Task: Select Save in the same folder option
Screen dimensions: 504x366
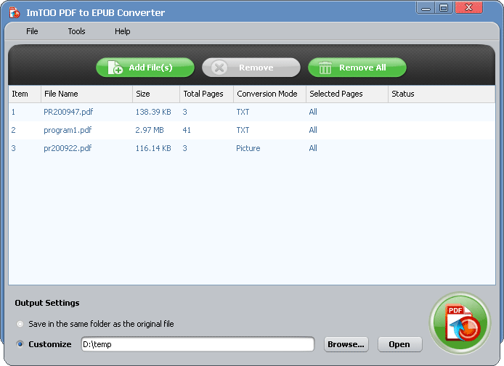Action: pos(20,324)
